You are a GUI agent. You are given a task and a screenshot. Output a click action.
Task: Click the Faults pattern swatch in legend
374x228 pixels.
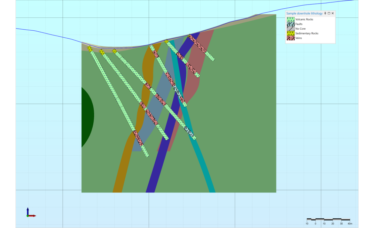coord(291,24)
